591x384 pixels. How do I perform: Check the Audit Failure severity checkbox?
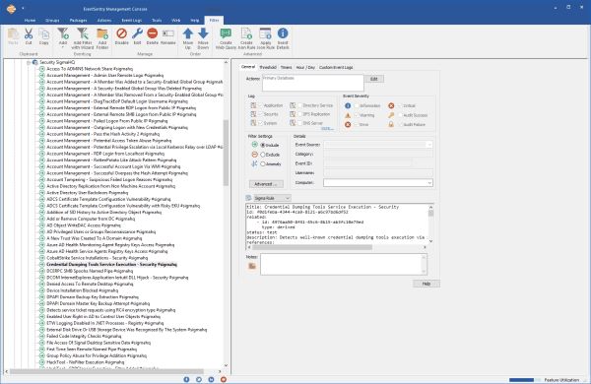[400, 124]
